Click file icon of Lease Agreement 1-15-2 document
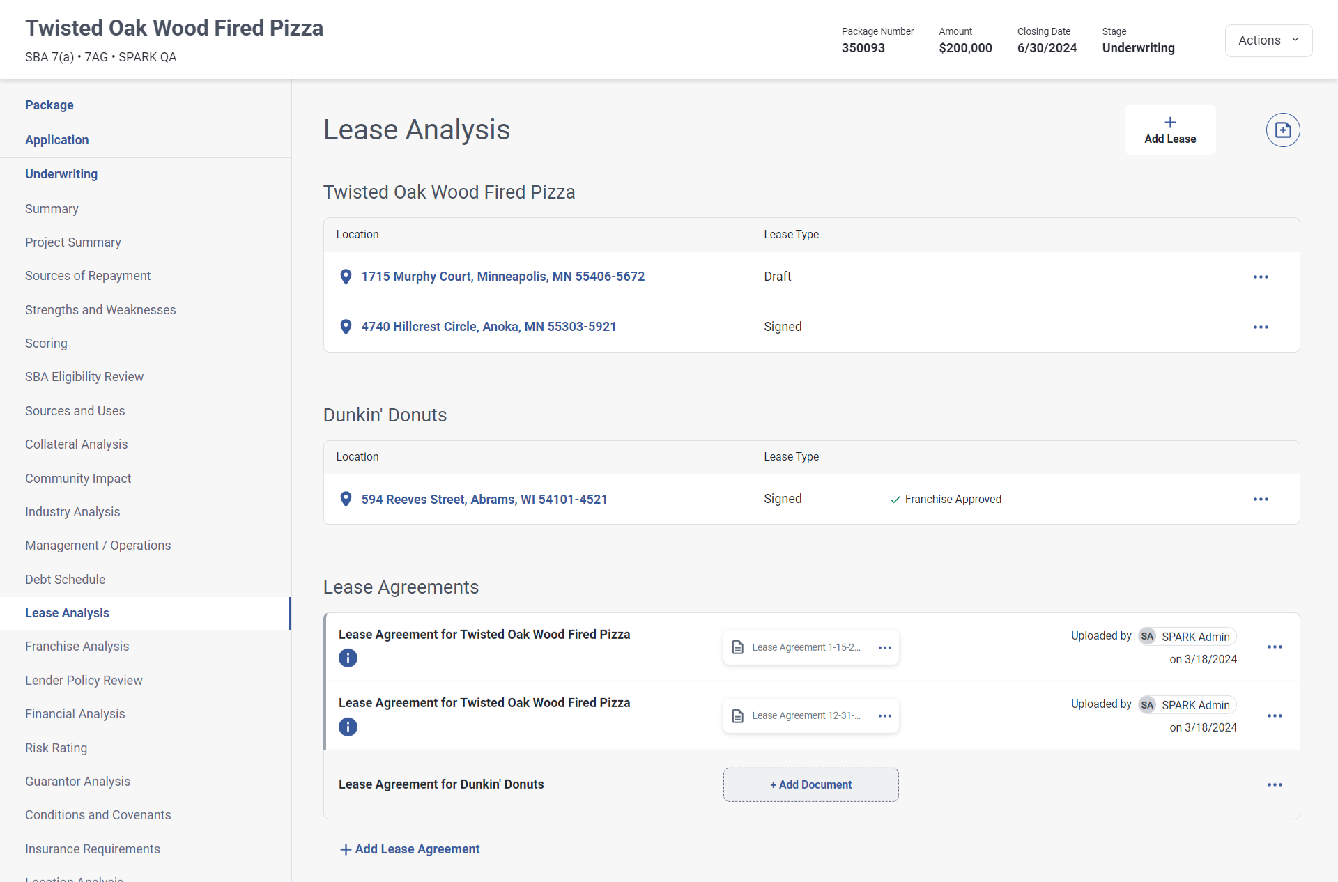 [x=738, y=647]
